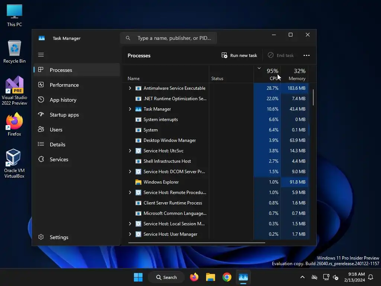Click the Startup apps gauge icon
This screenshot has height=286, width=381.
click(x=41, y=114)
